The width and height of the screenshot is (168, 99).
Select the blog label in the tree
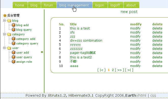coord(15,21)
